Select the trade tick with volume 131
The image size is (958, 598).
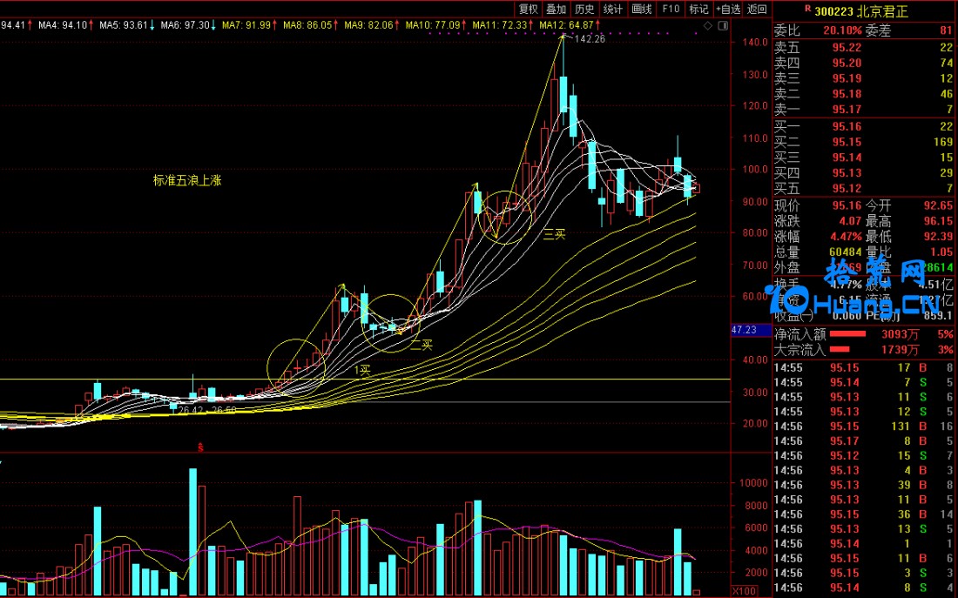(864, 427)
